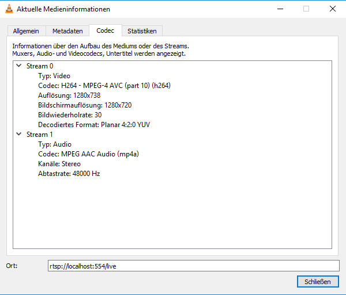The width and height of the screenshot is (346, 295).
Task: Select the Stream 0 item
Action: click(40, 66)
